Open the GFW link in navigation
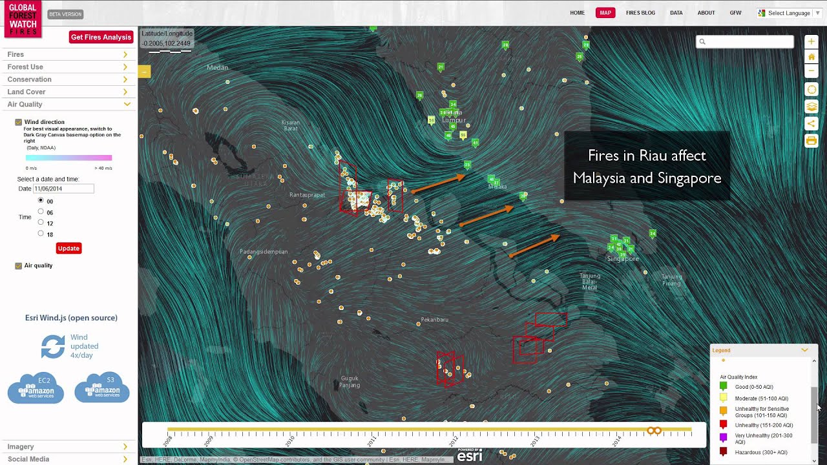The height and width of the screenshot is (465, 827). [735, 13]
